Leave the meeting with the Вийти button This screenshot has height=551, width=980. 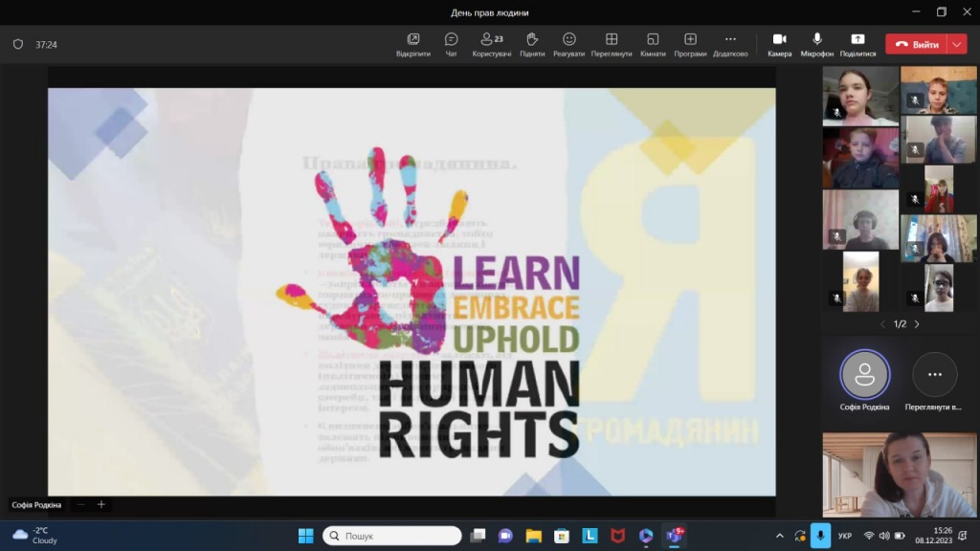point(916,44)
